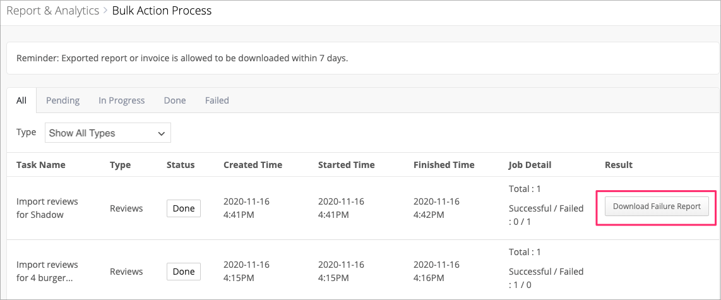Click Done status badge for Shadow import
This screenshot has width=721, height=300.
tap(184, 208)
